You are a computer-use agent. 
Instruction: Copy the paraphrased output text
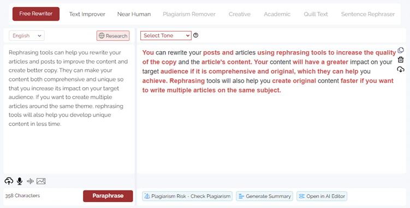click(401, 50)
